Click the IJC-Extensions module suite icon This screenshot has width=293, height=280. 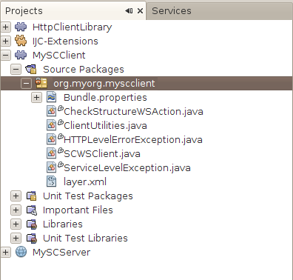(x=21, y=41)
